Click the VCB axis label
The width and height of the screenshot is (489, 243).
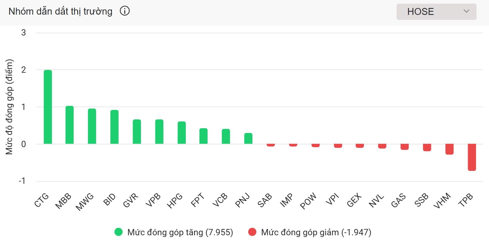click(x=220, y=200)
